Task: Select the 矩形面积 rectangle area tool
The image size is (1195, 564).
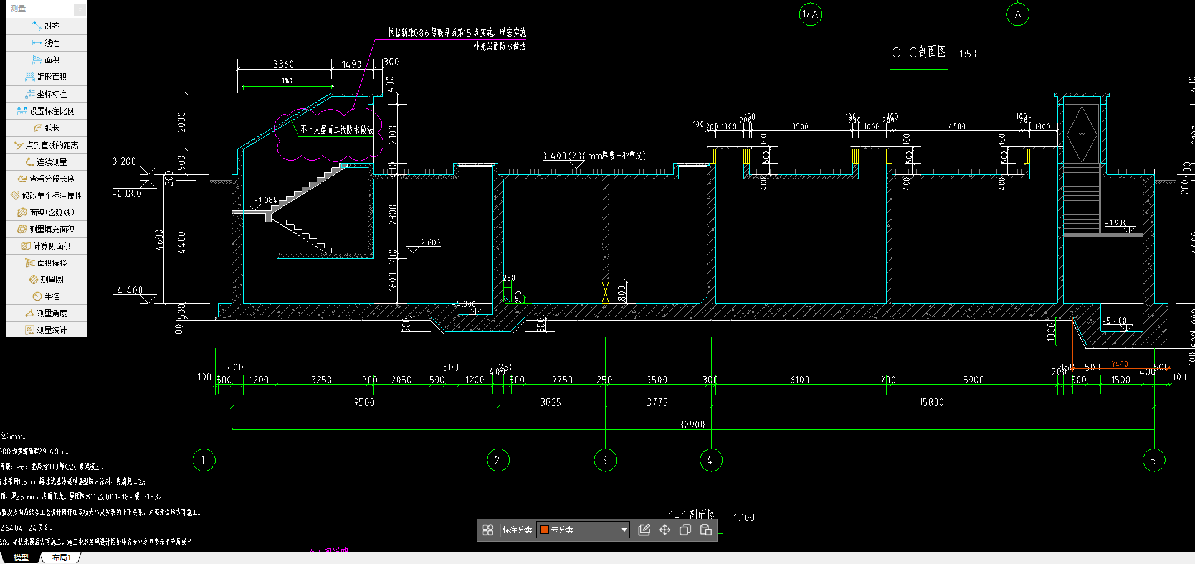Action: [46, 77]
